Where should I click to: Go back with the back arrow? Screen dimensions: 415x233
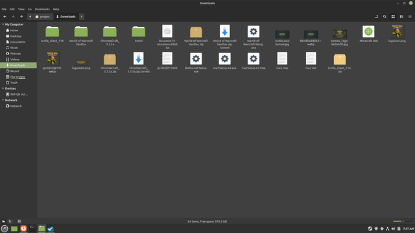coord(5,17)
